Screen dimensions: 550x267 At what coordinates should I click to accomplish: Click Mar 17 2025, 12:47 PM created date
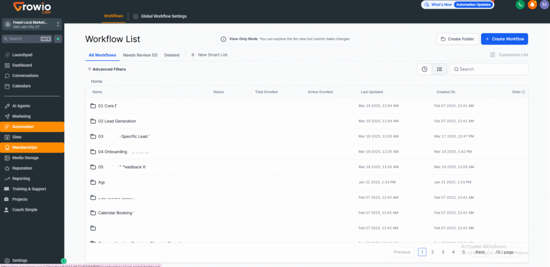tap(454, 136)
